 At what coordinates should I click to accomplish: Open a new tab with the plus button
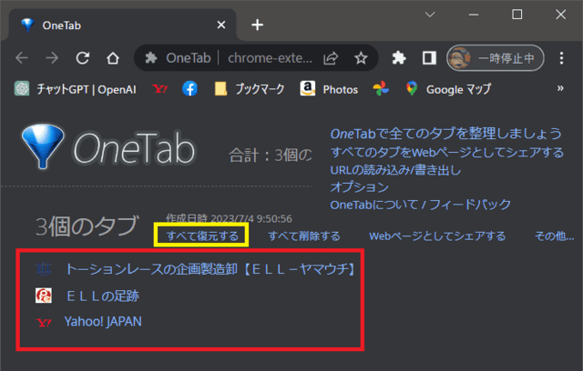pyautogui.click(x=257, y=25)
